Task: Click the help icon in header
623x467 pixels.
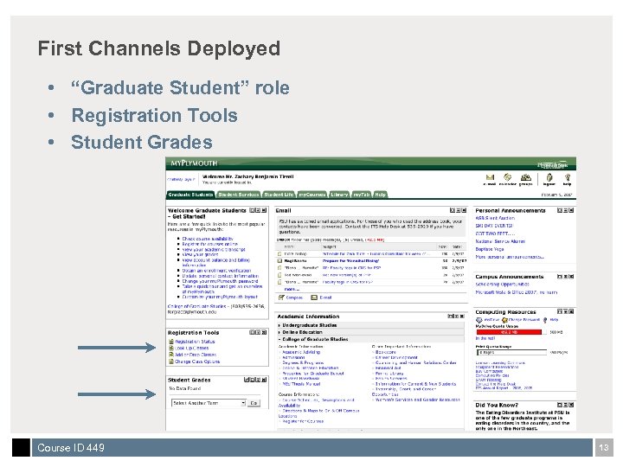Action: tap(568, 177)
